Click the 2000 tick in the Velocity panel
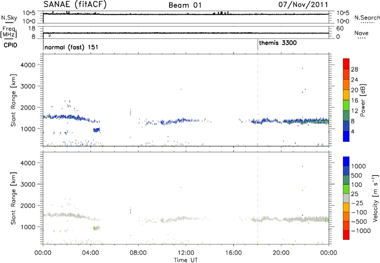 point(28,206)
